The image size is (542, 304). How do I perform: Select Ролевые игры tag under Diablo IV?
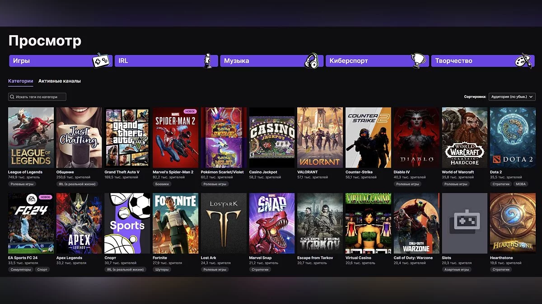tap(407, 184)
